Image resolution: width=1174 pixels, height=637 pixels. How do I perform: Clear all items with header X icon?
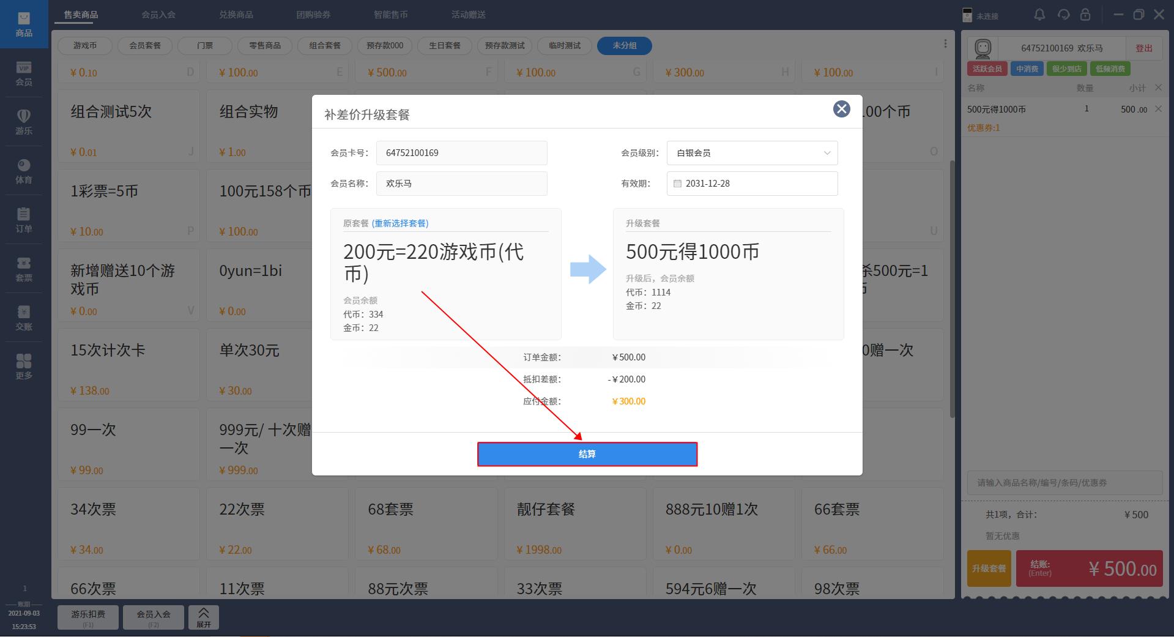pyautogui.click(x=1158, y=88)
